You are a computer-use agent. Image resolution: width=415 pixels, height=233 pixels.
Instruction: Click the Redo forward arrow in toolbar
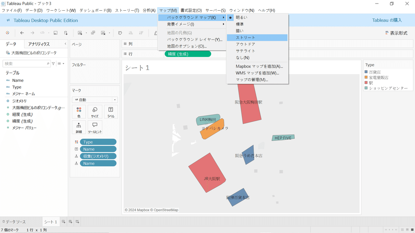(x=33, y=33)
